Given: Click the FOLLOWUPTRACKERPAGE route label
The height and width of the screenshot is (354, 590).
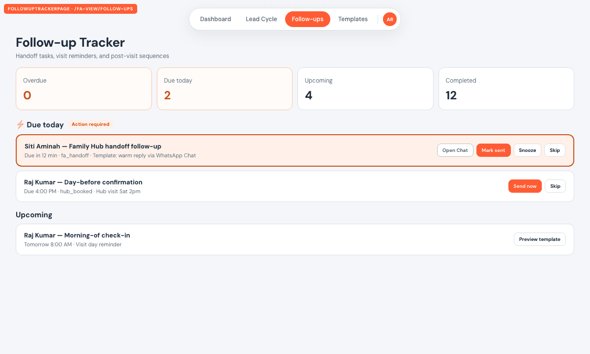Looking at the screenshot, I should (70, 9).
